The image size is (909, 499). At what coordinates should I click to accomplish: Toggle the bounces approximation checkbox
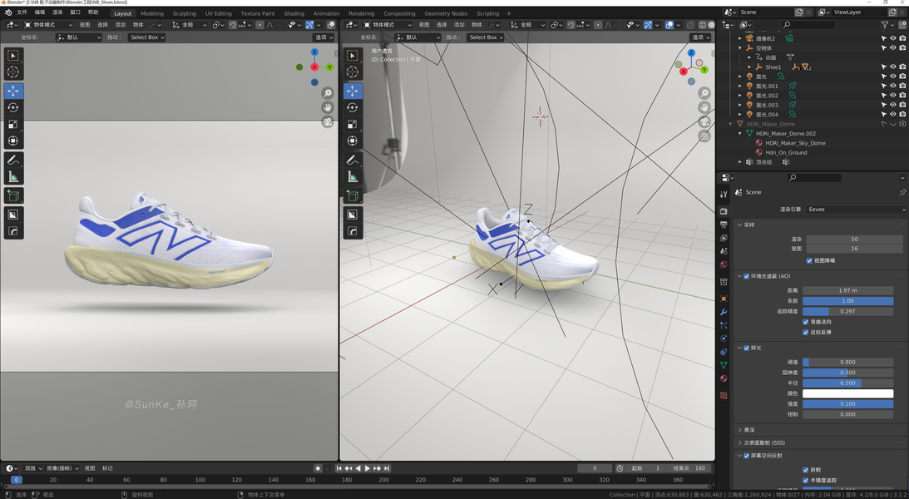click(805, 332)
